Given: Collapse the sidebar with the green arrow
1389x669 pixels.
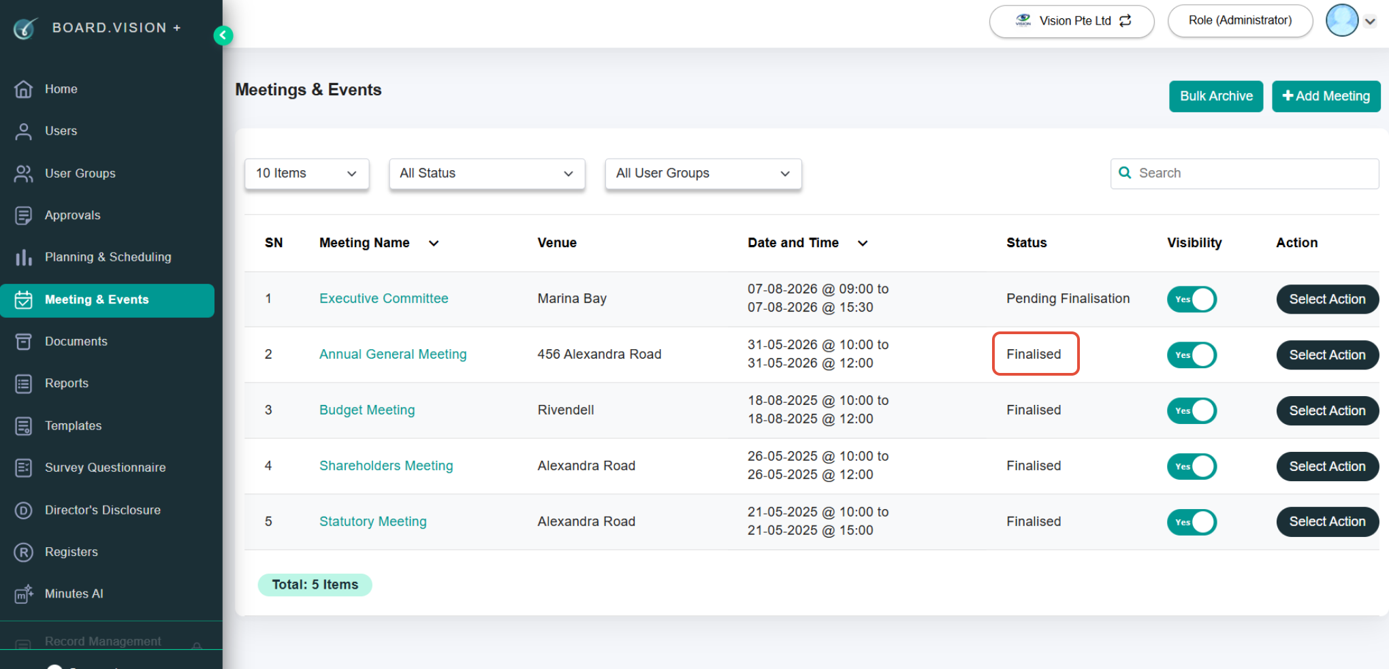Looking at the screenshot, I should 223,35.
